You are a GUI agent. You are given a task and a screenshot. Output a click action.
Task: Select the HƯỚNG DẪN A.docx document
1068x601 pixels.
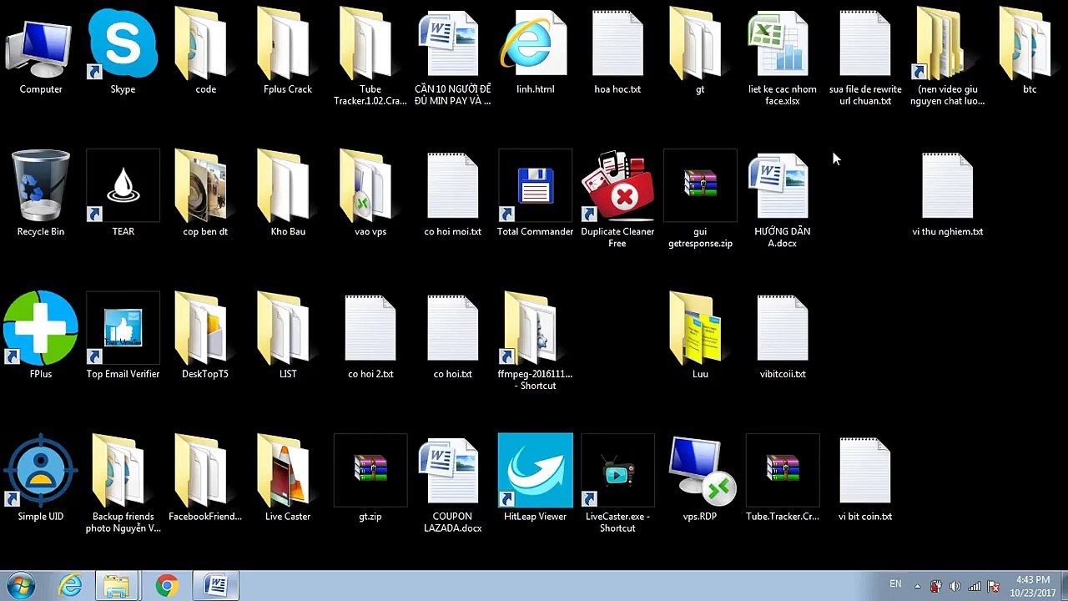tap(783, 199)
